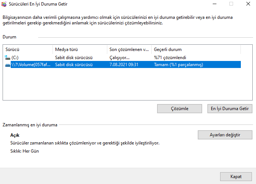The width and height of the screenshot is (256, 184).
Task: Click the Volume drive icon in list
Action: coord(8,65)
